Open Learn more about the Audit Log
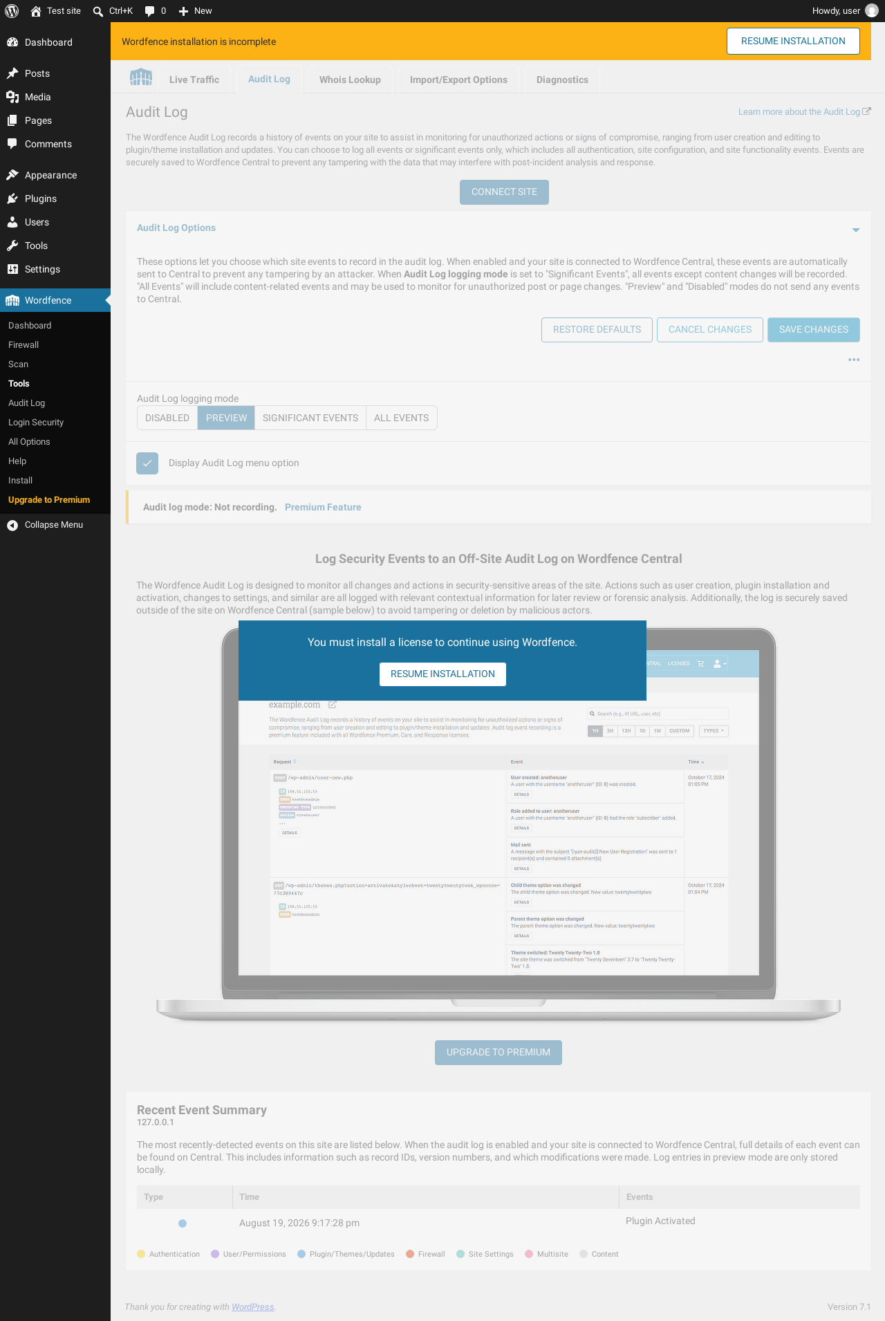885x1321 pixels. tap(799, 111)
